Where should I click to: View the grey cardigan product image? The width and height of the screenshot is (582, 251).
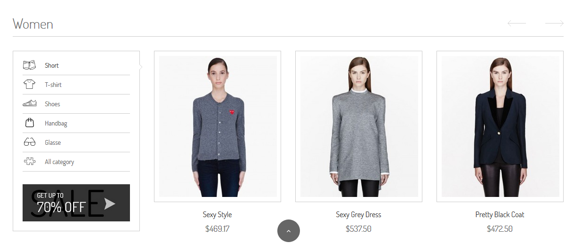click(x=218, y=126)
